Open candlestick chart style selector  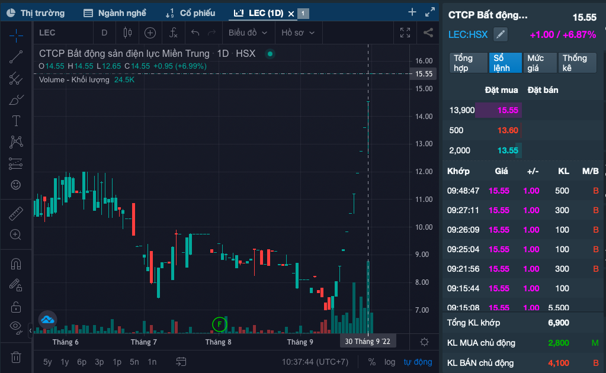(x=127, y=33)
